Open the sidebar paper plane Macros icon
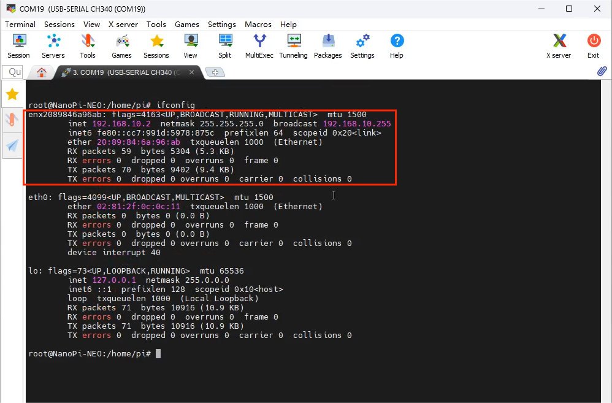Image resolution: width=612 pixels, height=403 pixels. pos(12,145)
